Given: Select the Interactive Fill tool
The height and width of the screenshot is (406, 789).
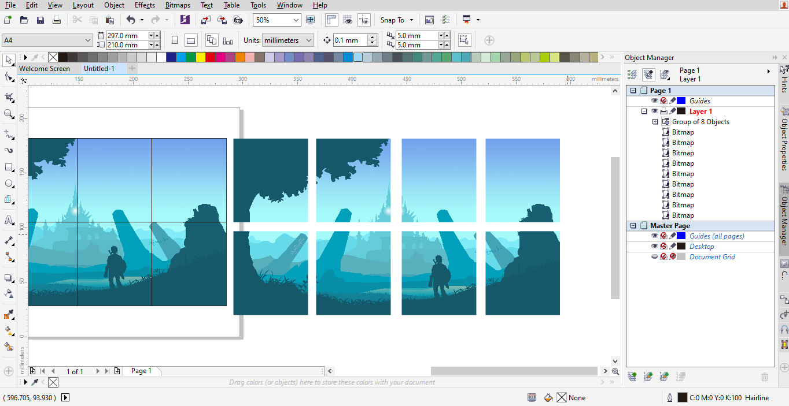Looking at the screenshot, I should (9, 331).
